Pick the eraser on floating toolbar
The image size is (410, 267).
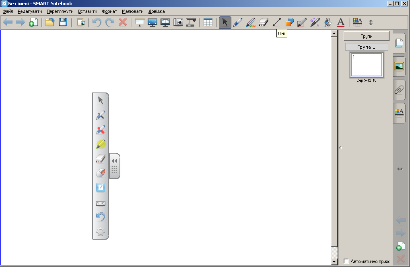coord(101,158)
